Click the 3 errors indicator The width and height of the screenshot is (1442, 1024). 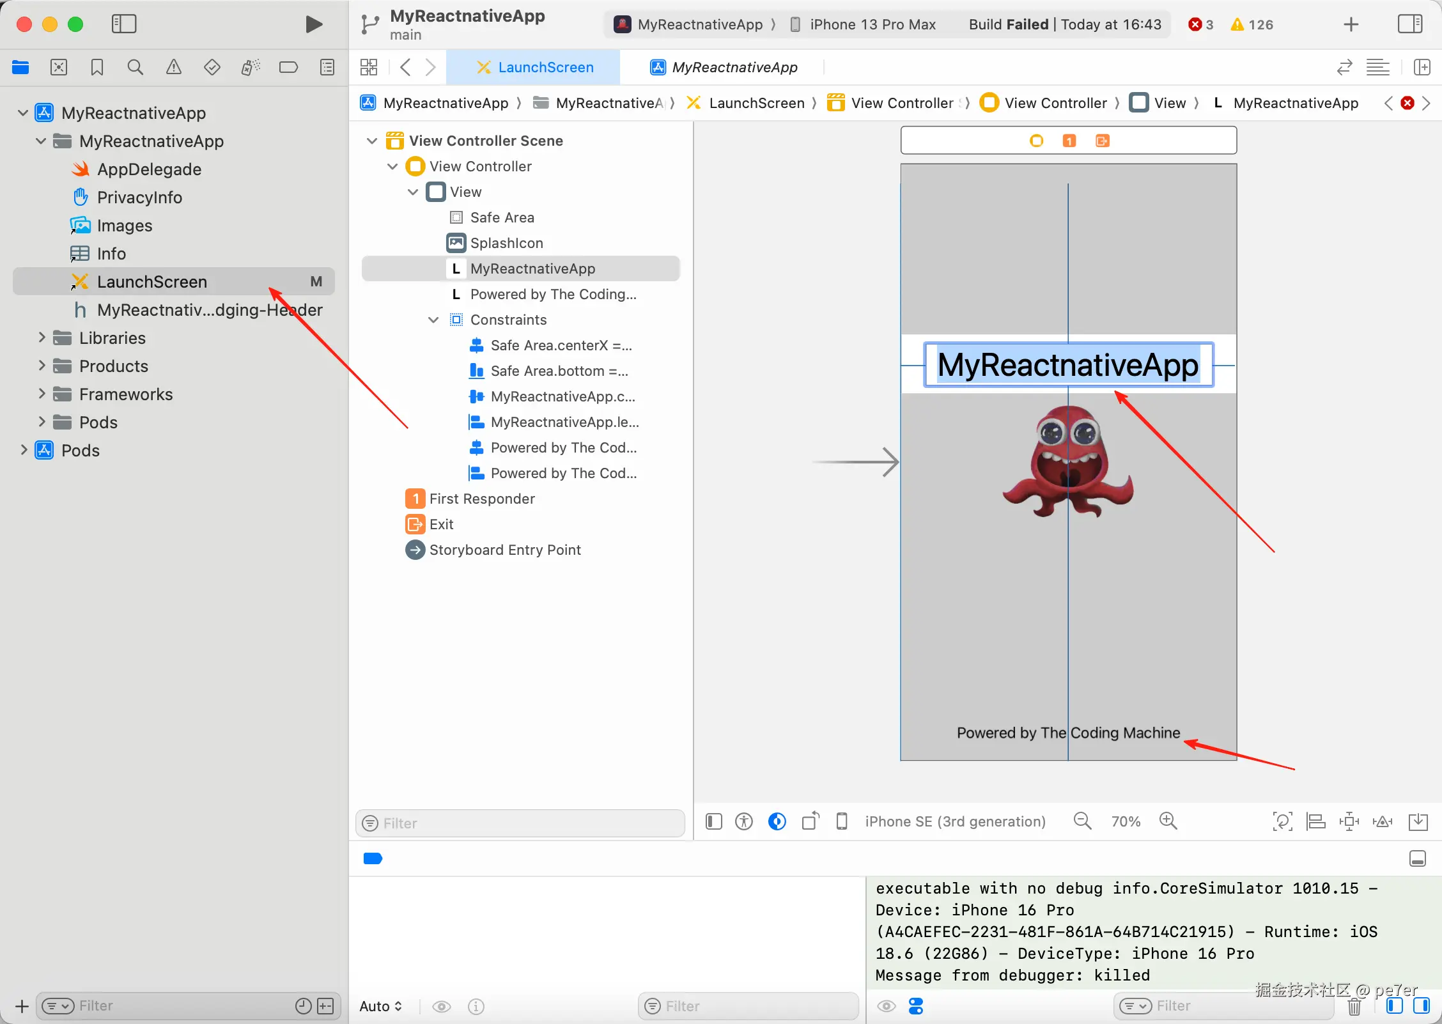click(x=1200, y=24)
